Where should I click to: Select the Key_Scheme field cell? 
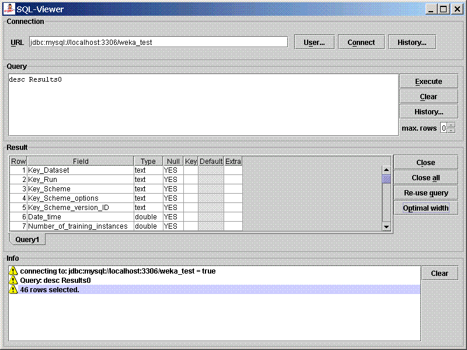coord(81,188)
